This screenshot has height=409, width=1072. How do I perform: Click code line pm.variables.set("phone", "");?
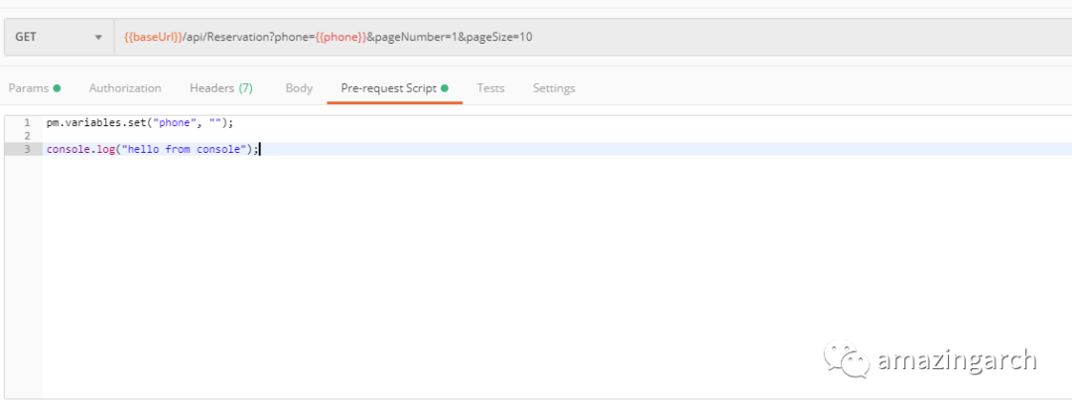click(x=140, y=123)
